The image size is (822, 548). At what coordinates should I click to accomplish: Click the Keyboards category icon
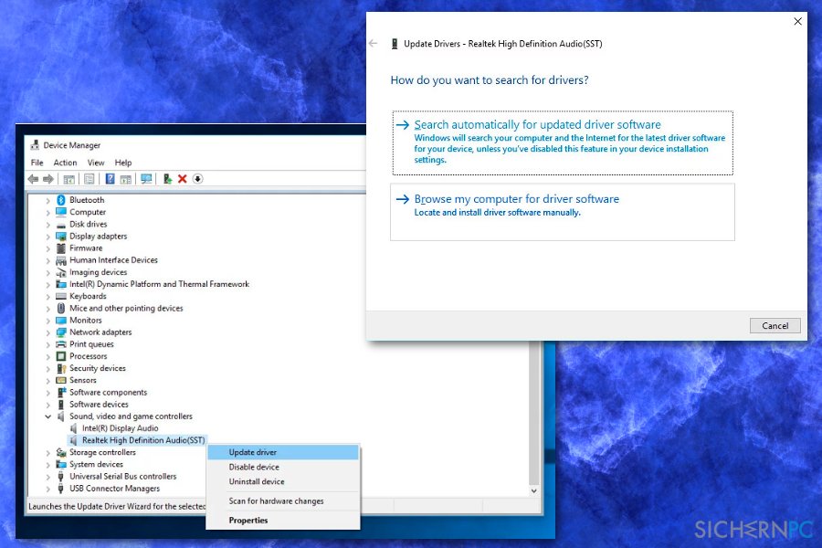click(61, 296)
